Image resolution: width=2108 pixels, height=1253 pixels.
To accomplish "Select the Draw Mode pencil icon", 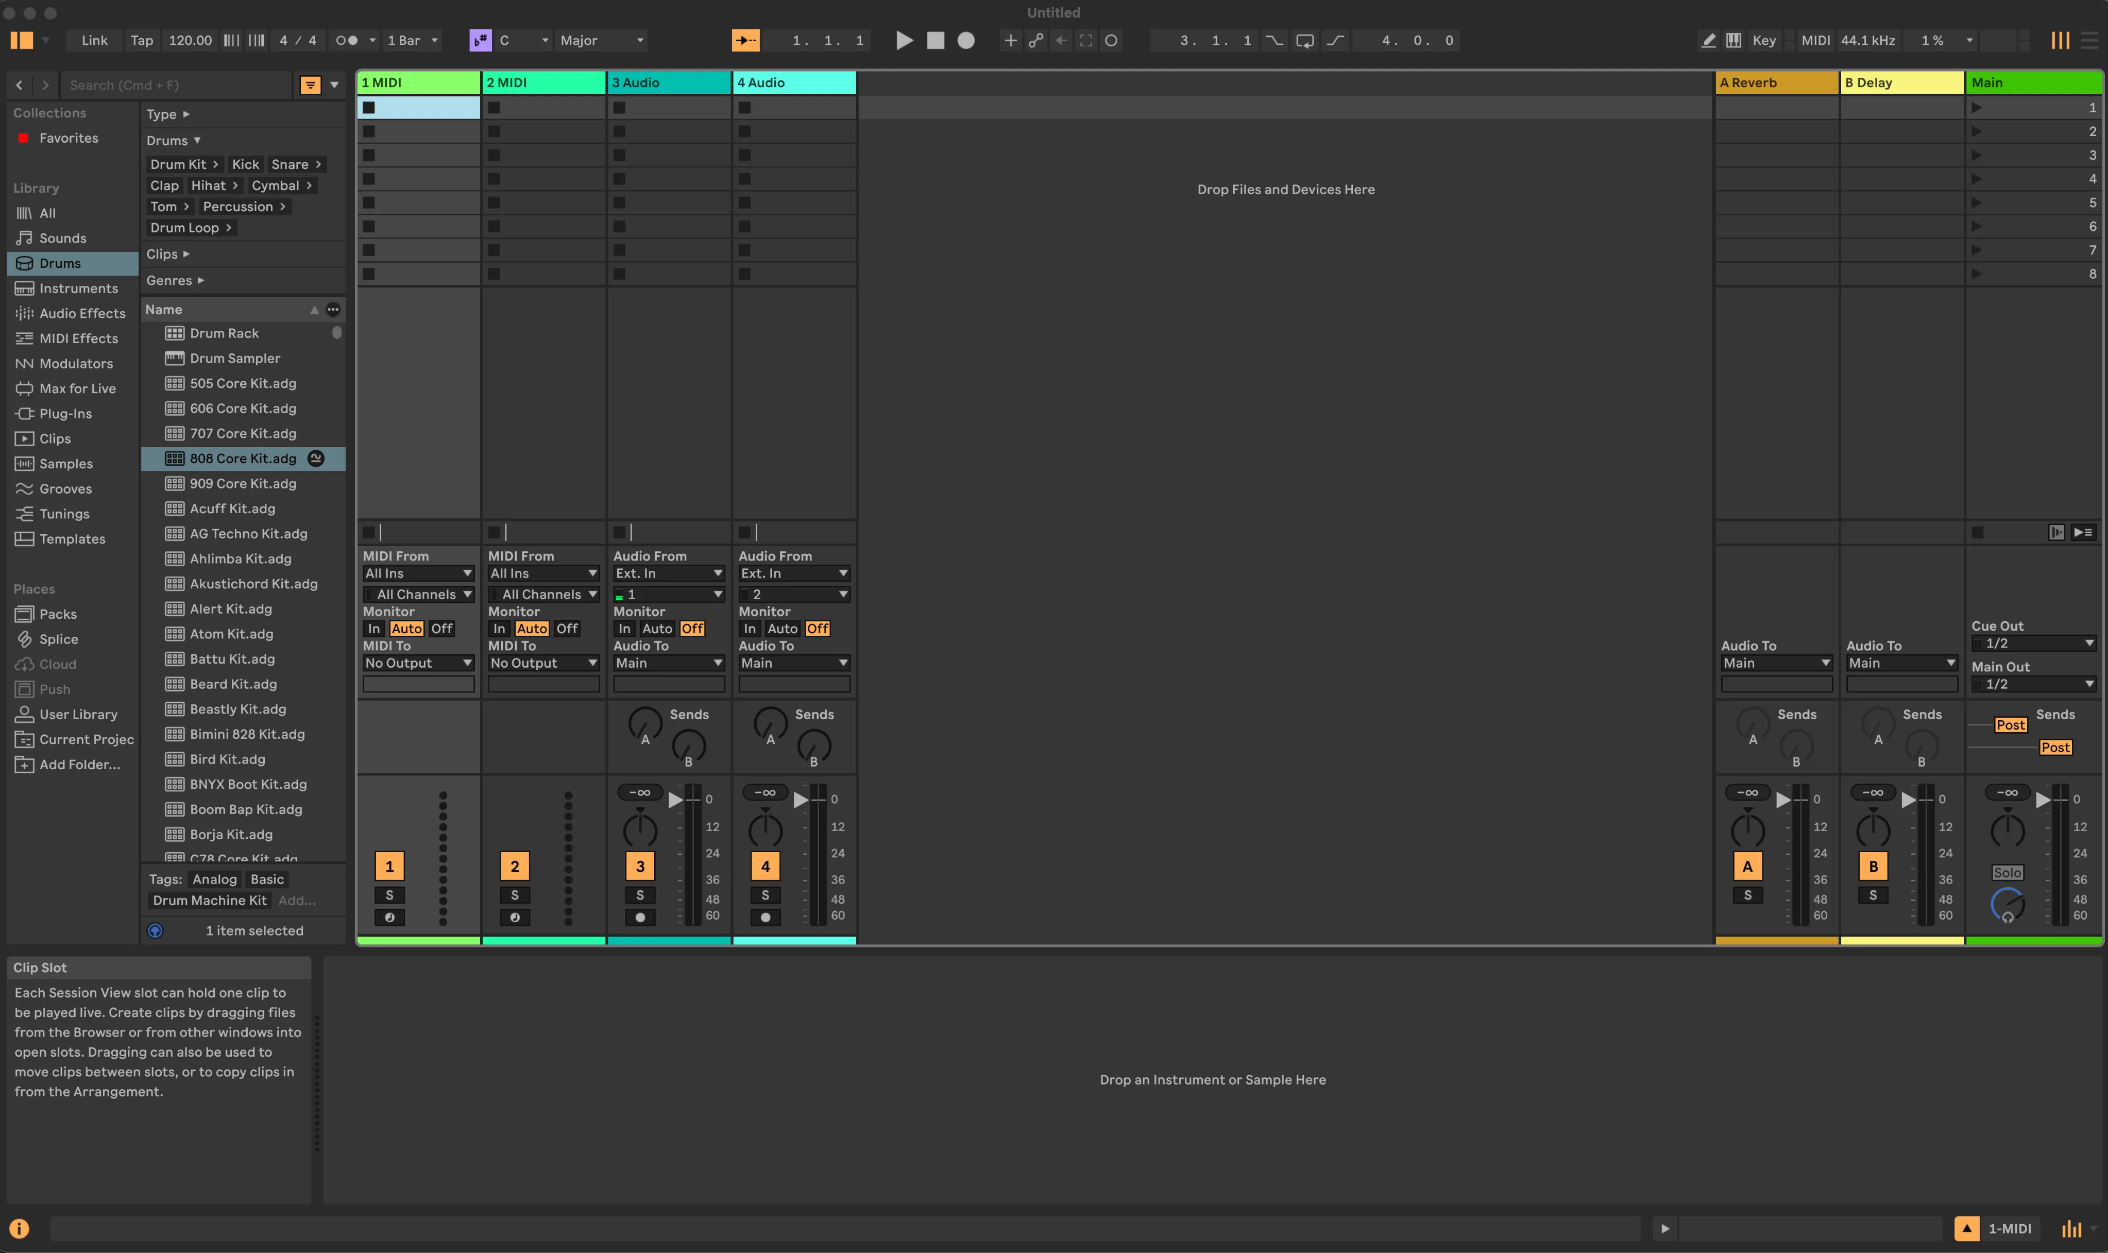I will [x=1707, y=40].
